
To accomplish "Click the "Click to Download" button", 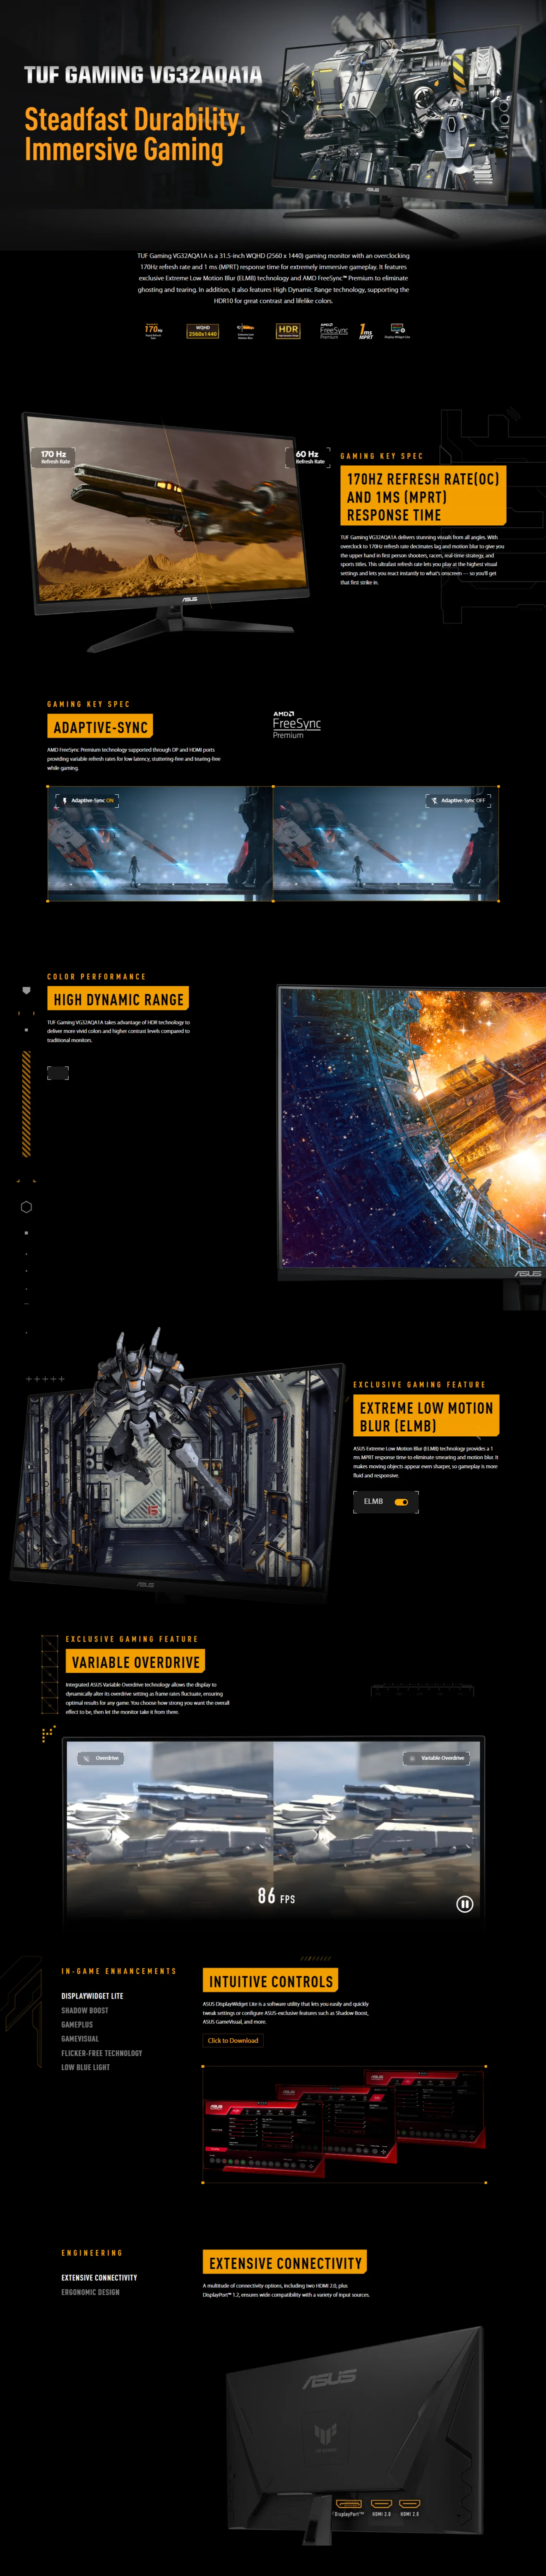I will (x=233, y=2040).
